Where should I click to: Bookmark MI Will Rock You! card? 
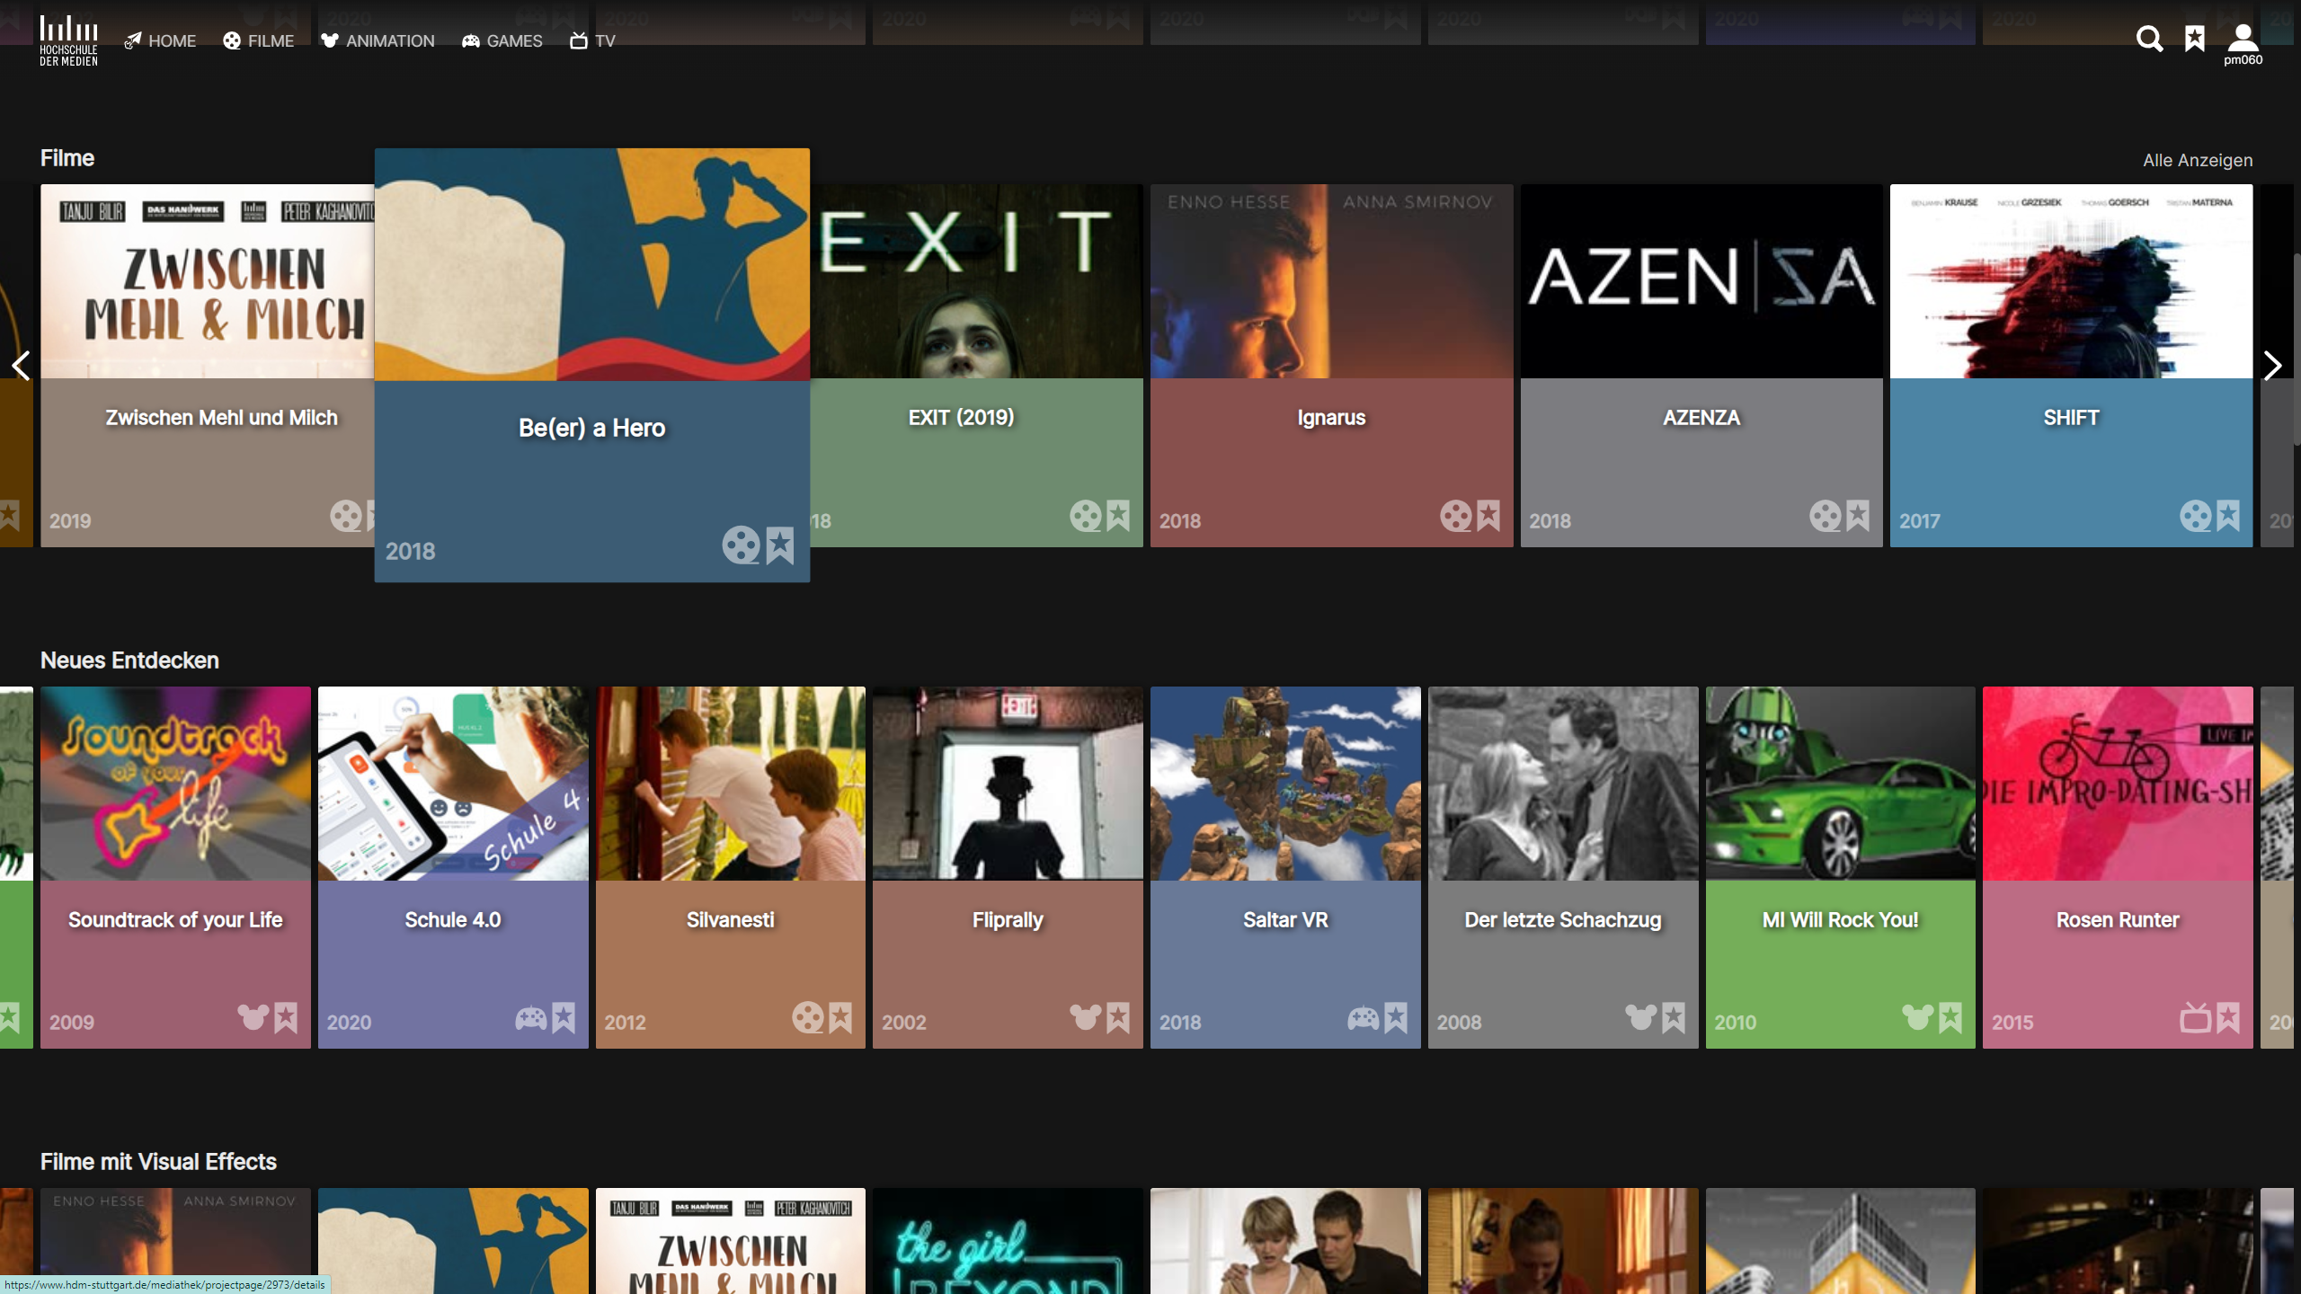point(1950,1018)
